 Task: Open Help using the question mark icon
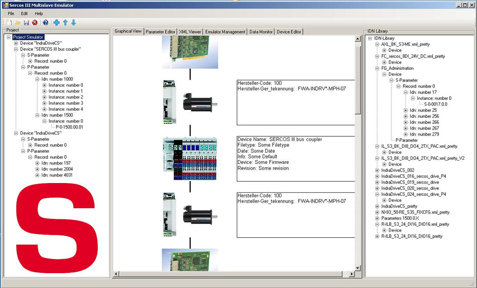pos(46,22)
